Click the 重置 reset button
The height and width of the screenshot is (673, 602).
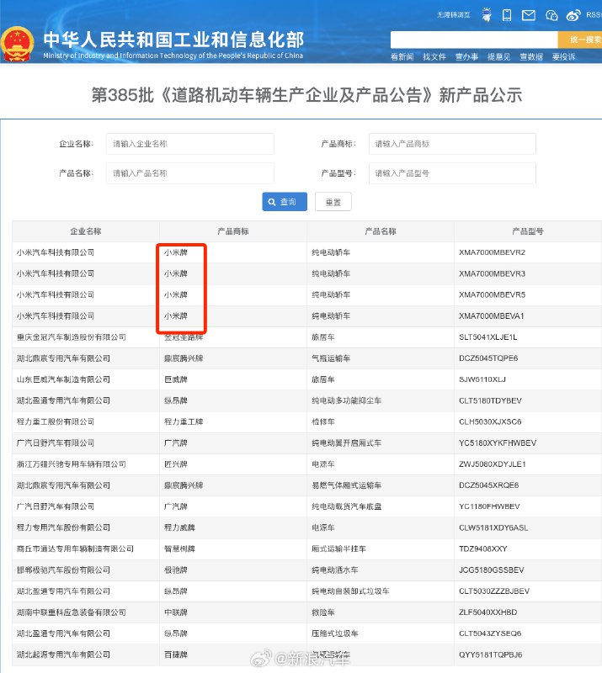point(333,202)
